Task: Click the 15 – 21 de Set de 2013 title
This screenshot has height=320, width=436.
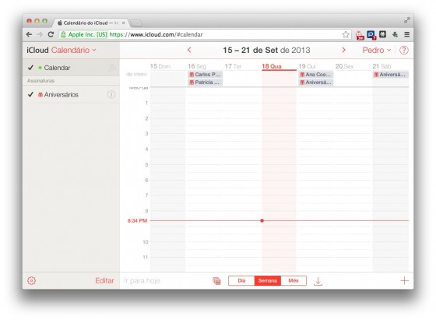Action: (266, 51)
